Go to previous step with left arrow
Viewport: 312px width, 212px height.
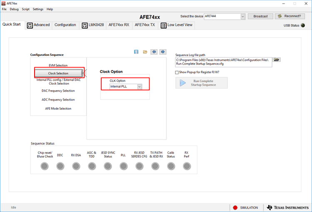coord(154,52)
